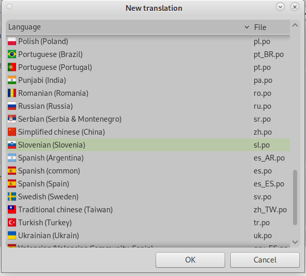Click the Serbia flag icon
306x276 pixels.
[x=12, y=119]
